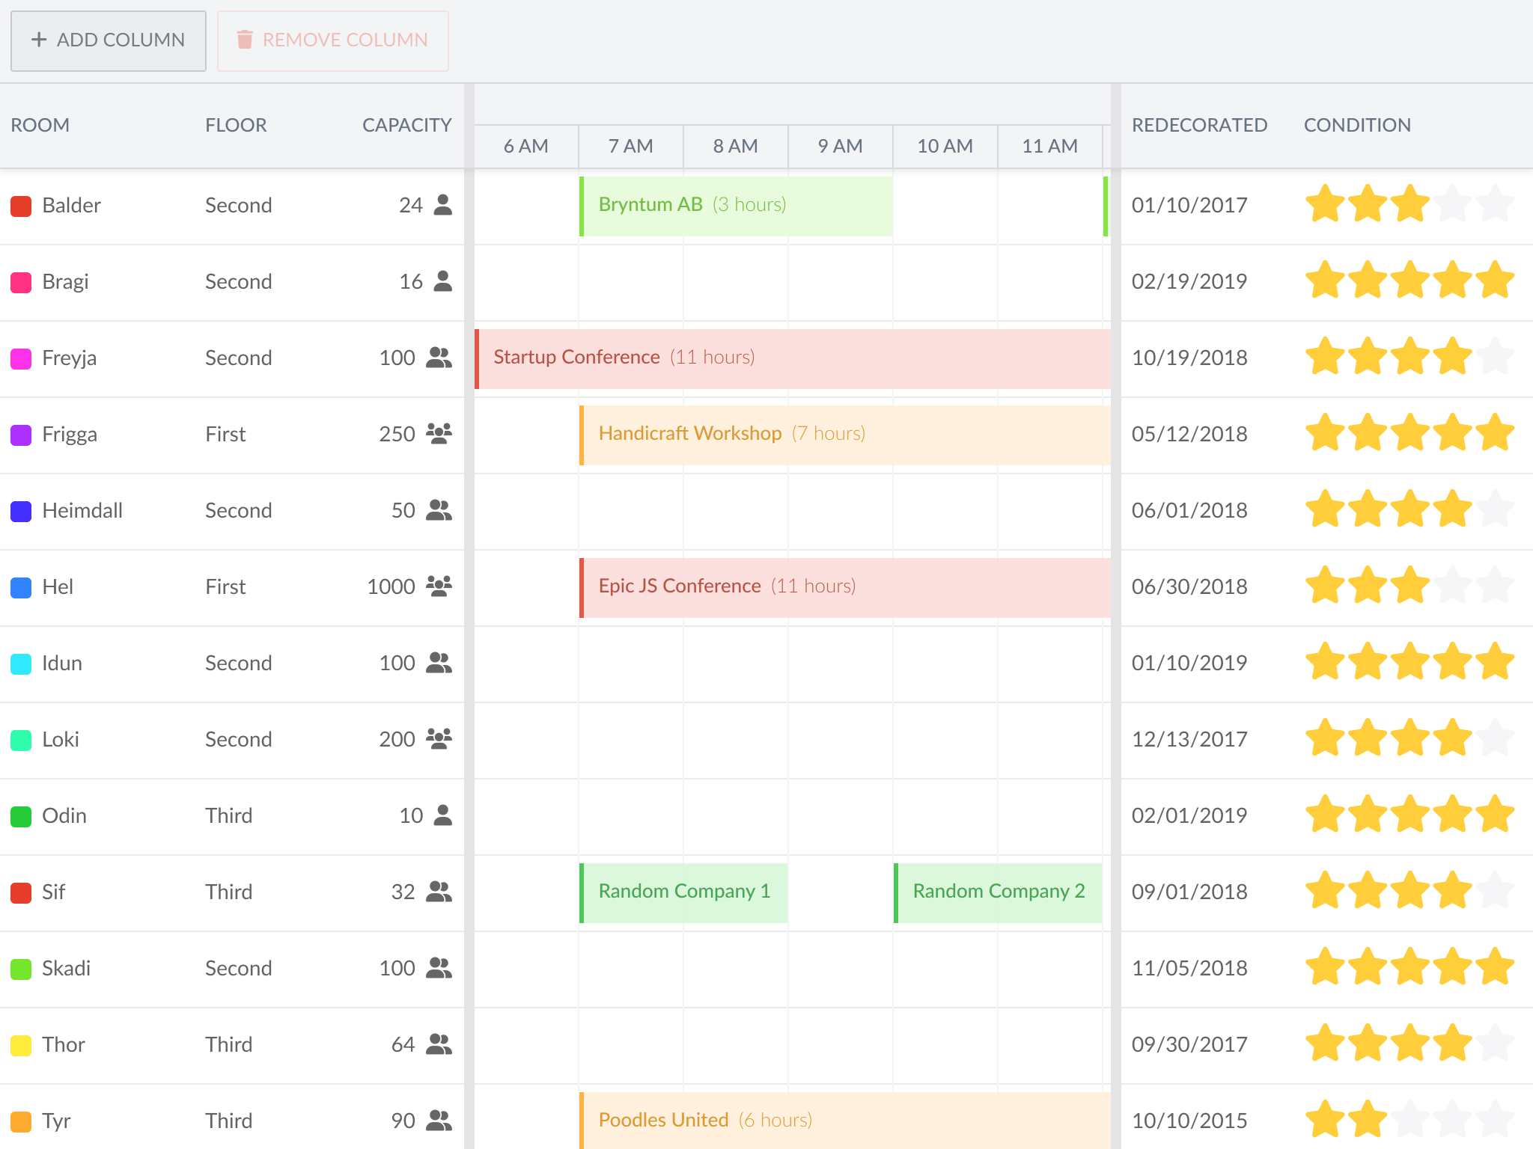Set Balder's condition rating to five stars

1497,203
